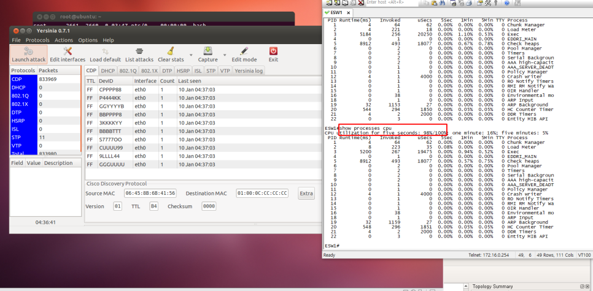The image size is (593, 291).
Task: Open the Protocols menu
Action: (x=37, y=40)
